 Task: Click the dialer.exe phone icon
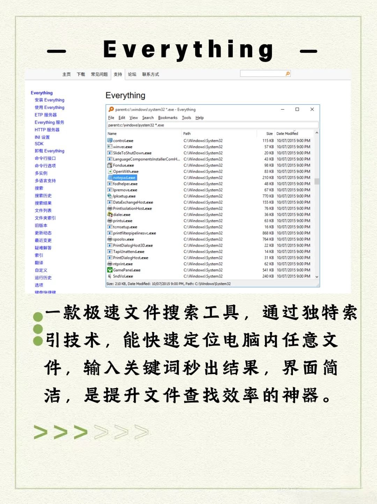pyautogui.click(x=110, y=214)
